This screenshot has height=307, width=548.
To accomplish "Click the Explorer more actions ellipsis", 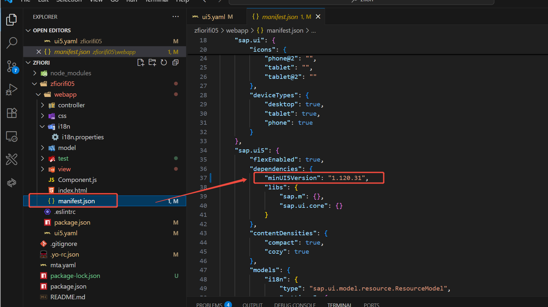I will [175, 16].
